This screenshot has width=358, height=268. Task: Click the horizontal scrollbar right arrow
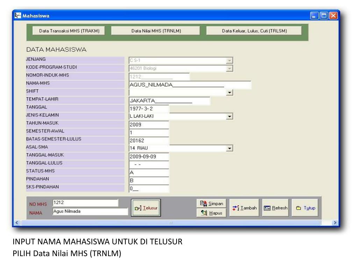coord(335,223)
